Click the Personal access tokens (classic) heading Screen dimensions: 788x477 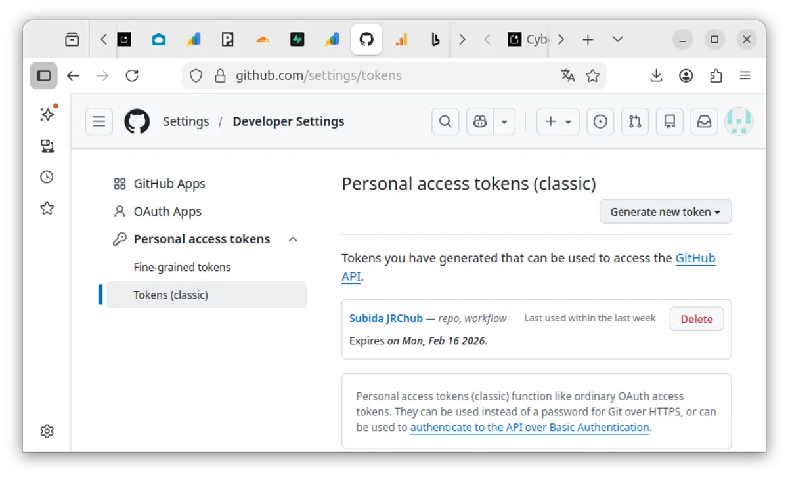[469, 184]
